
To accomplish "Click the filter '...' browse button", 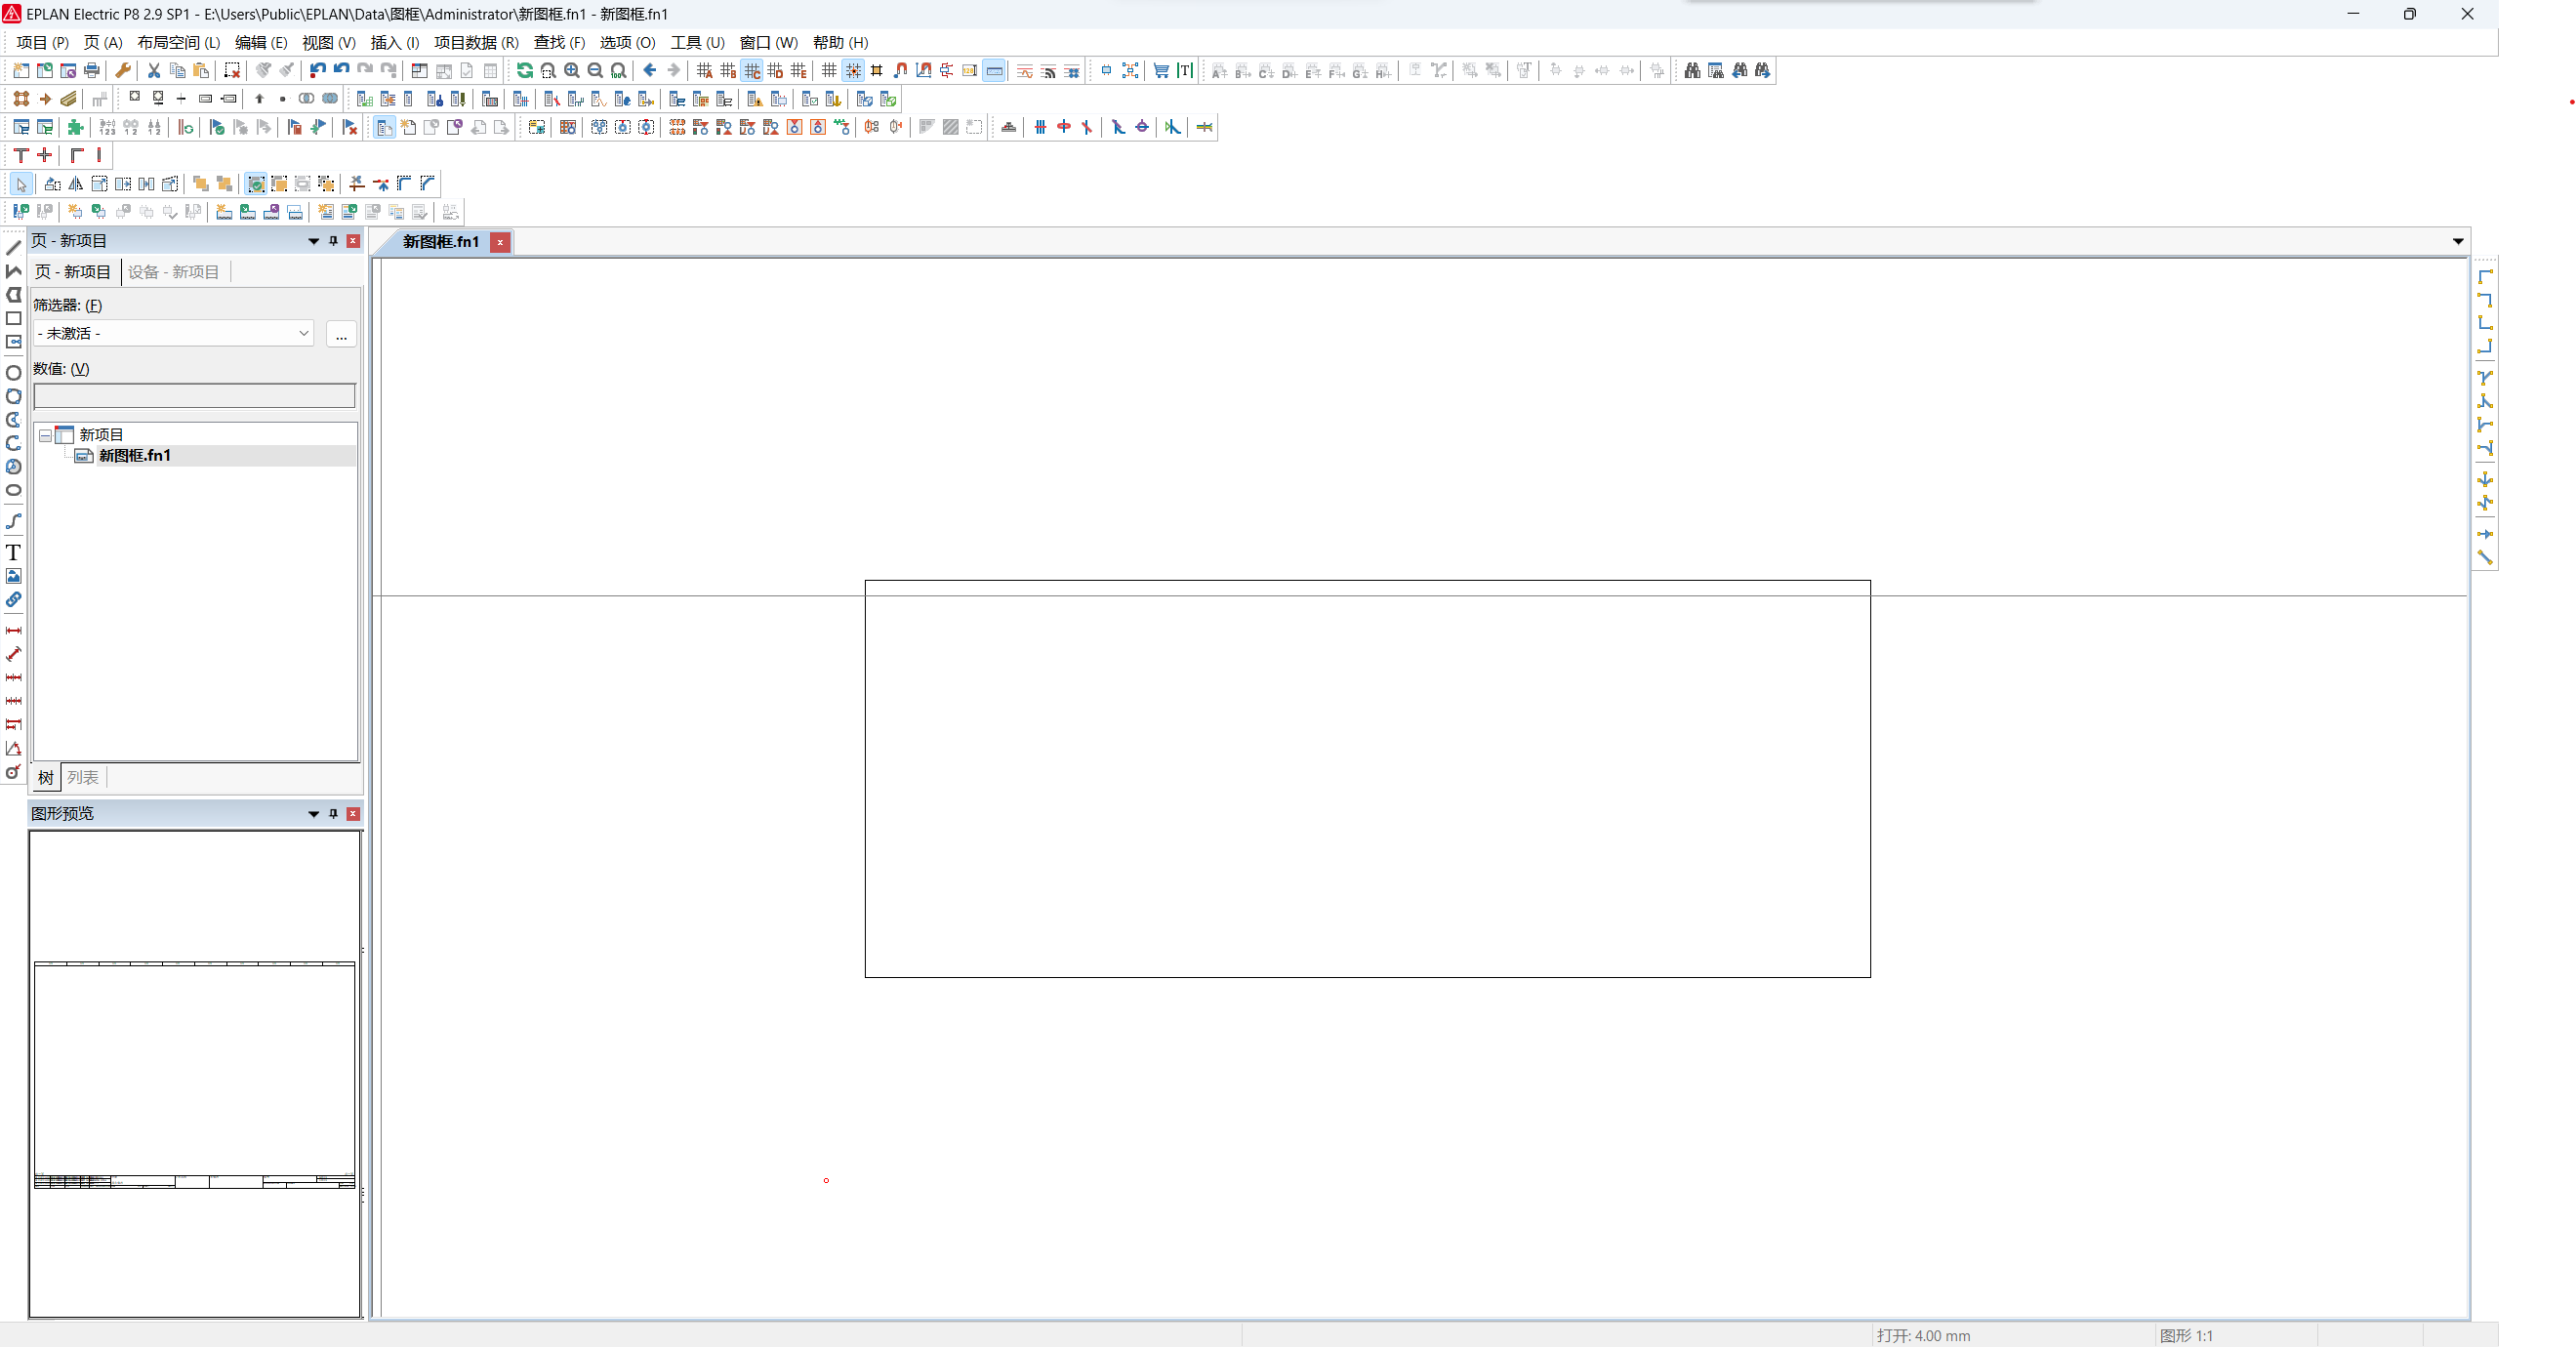I will [341, 334].
